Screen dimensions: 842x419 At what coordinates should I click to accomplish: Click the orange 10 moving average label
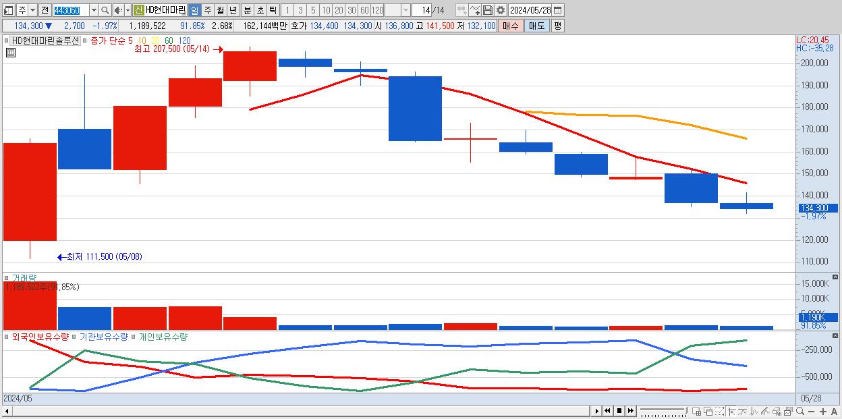point(142,40)
